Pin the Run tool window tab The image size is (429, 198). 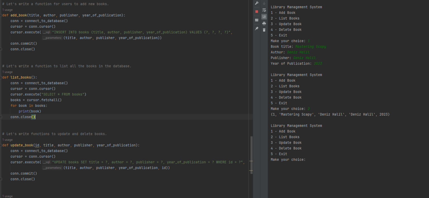256,29
